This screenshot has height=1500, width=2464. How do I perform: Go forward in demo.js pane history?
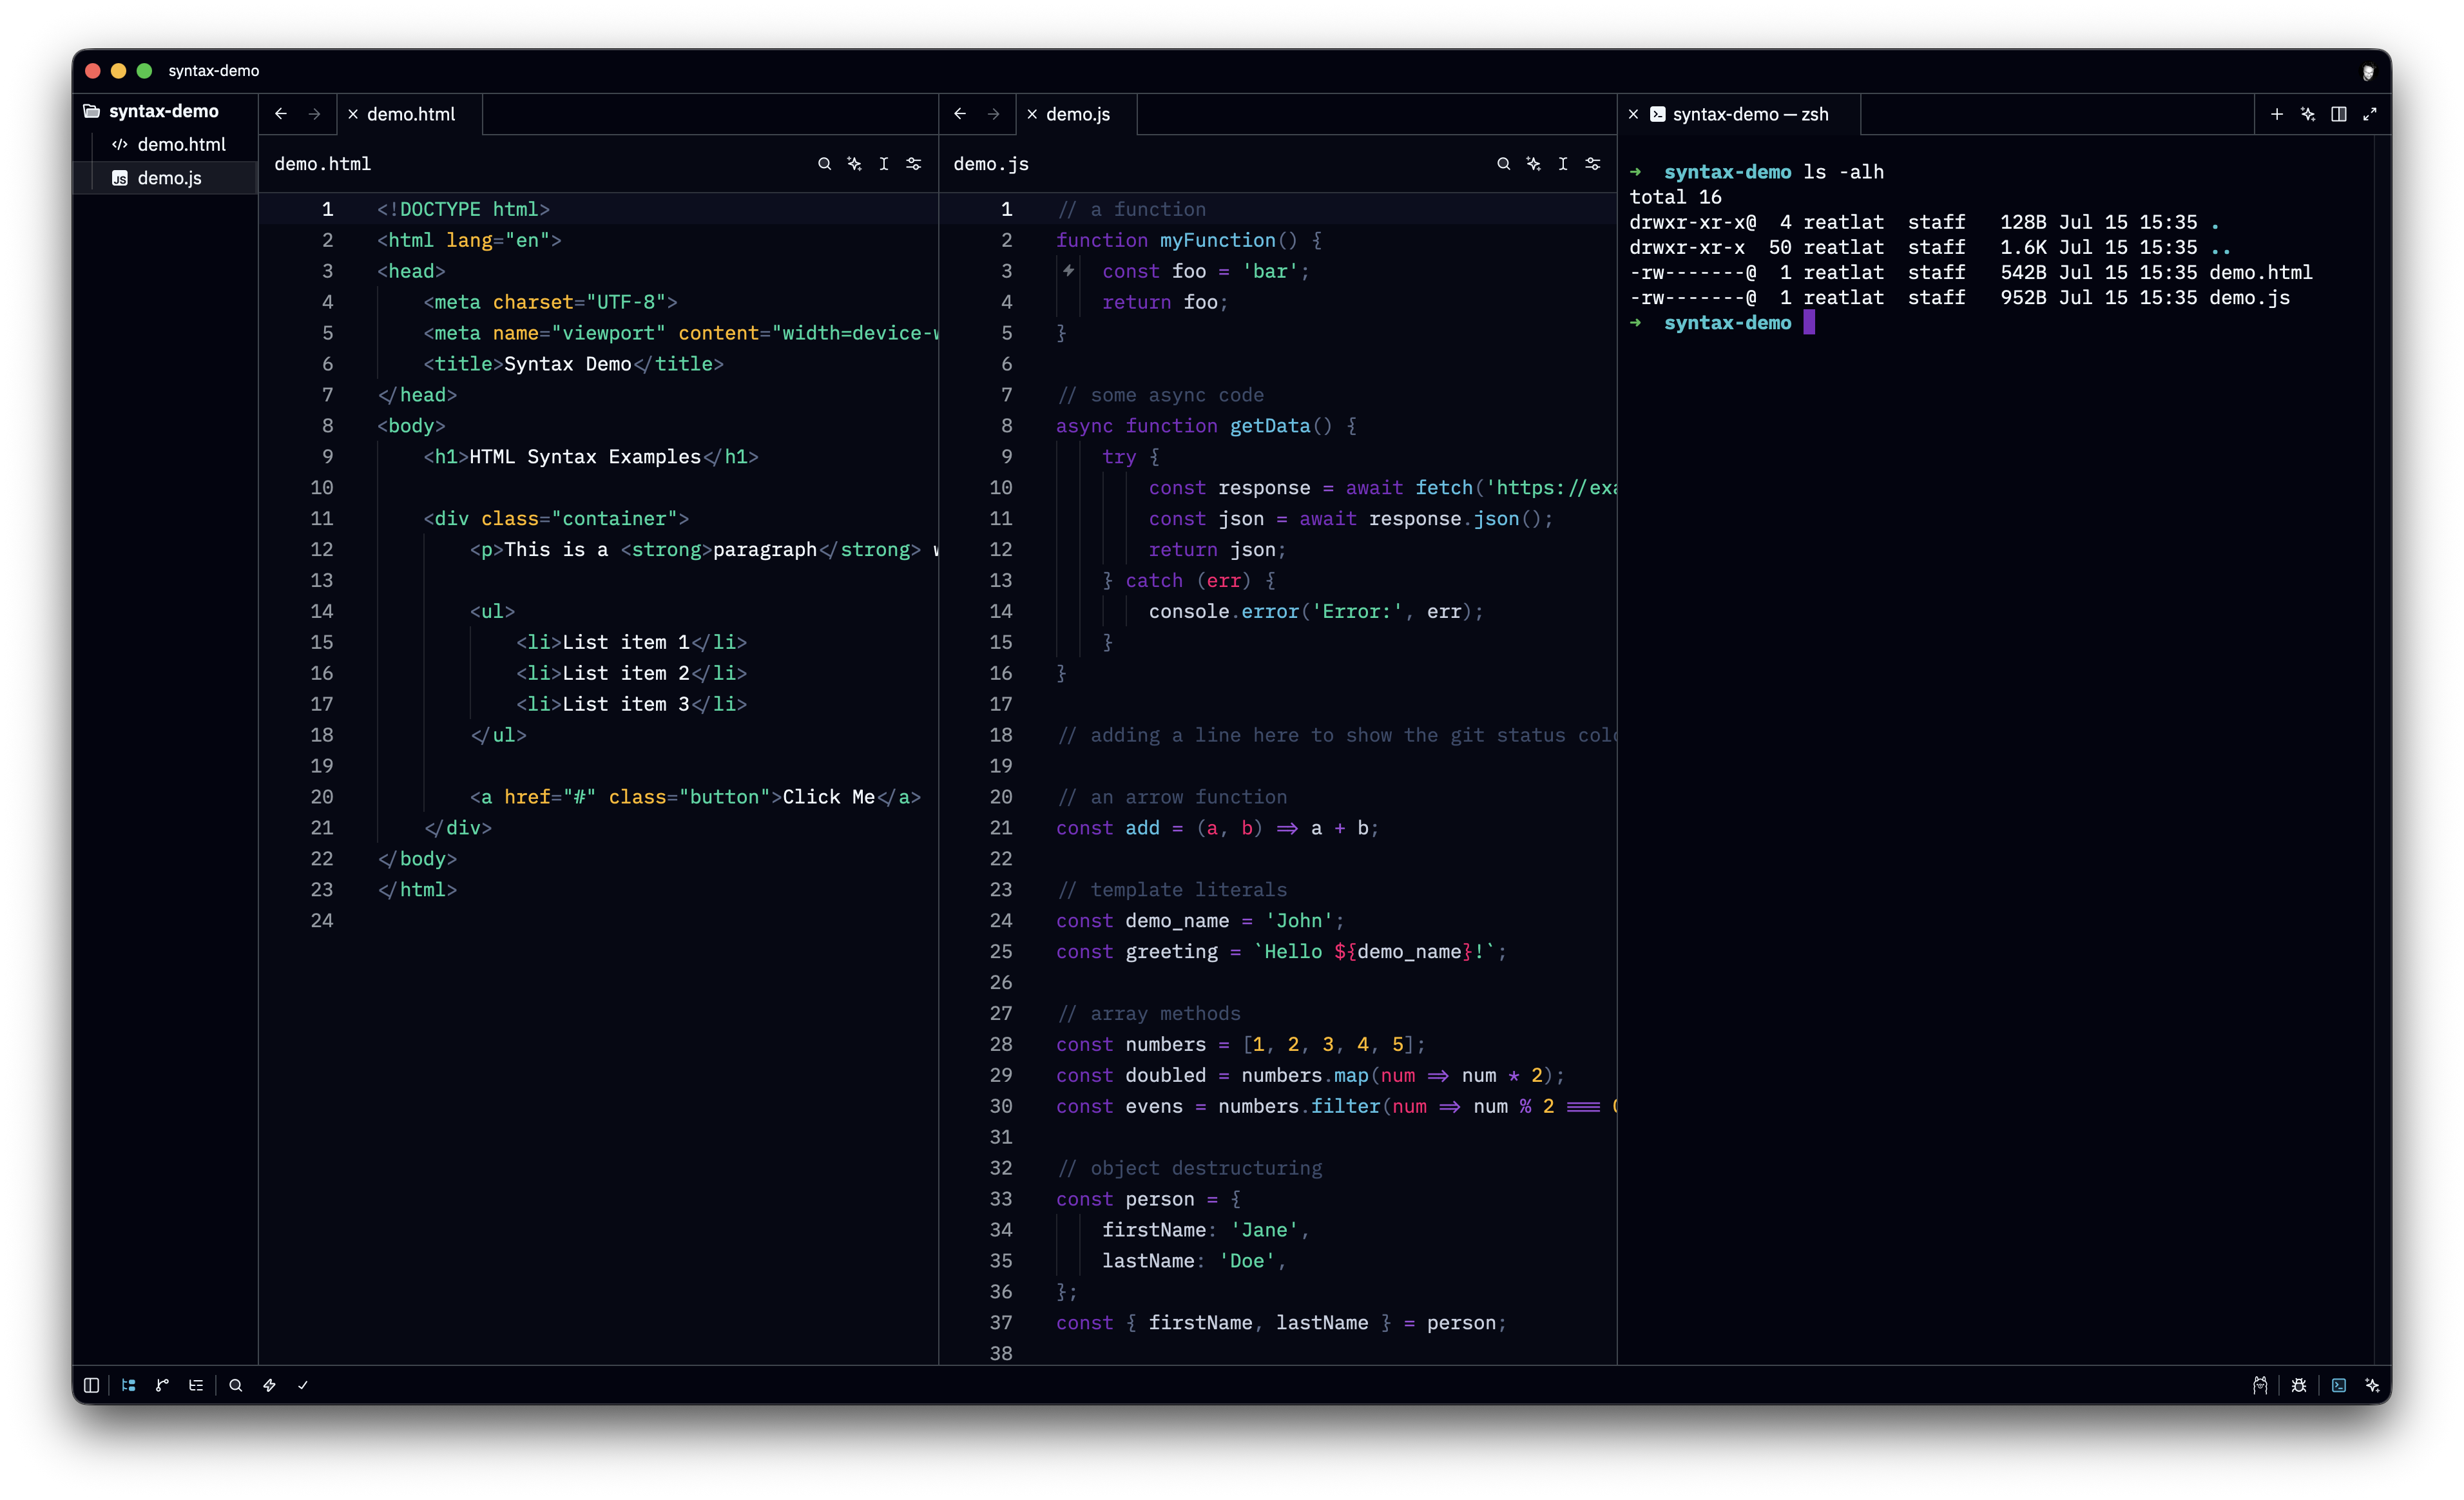pyautogui.click(x=993, y=114)
